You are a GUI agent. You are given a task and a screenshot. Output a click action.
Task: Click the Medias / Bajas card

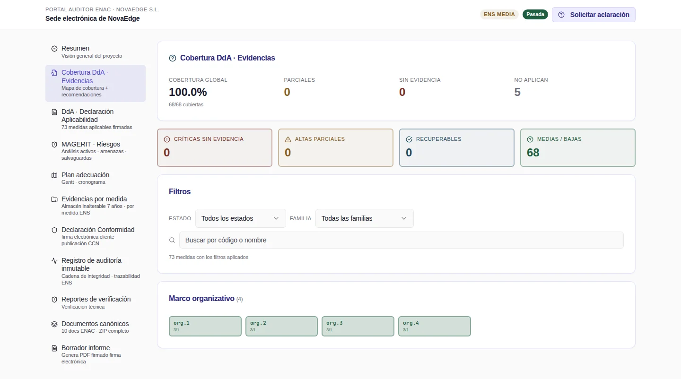(578, 148)
